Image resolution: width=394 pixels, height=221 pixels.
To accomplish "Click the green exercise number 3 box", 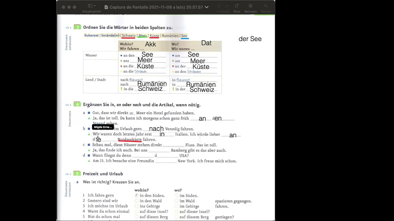I will 77,27.
